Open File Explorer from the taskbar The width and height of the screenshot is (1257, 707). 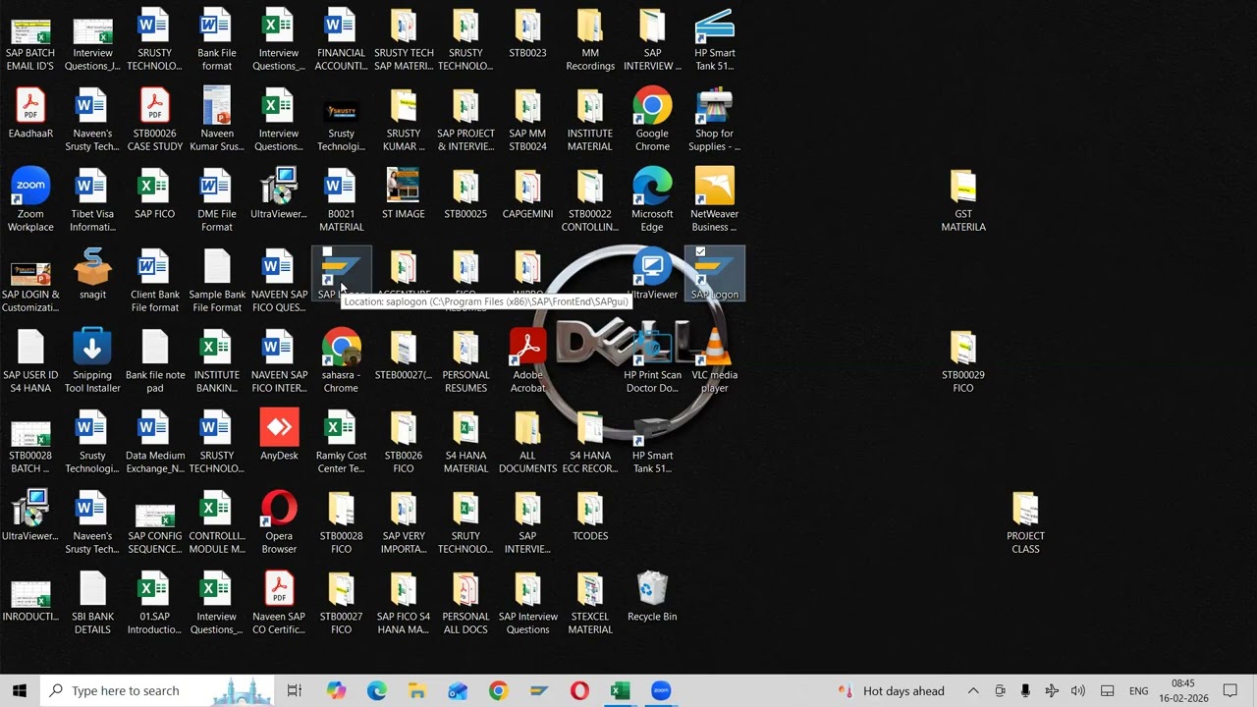pyautogui.click(x=416, y=690)
